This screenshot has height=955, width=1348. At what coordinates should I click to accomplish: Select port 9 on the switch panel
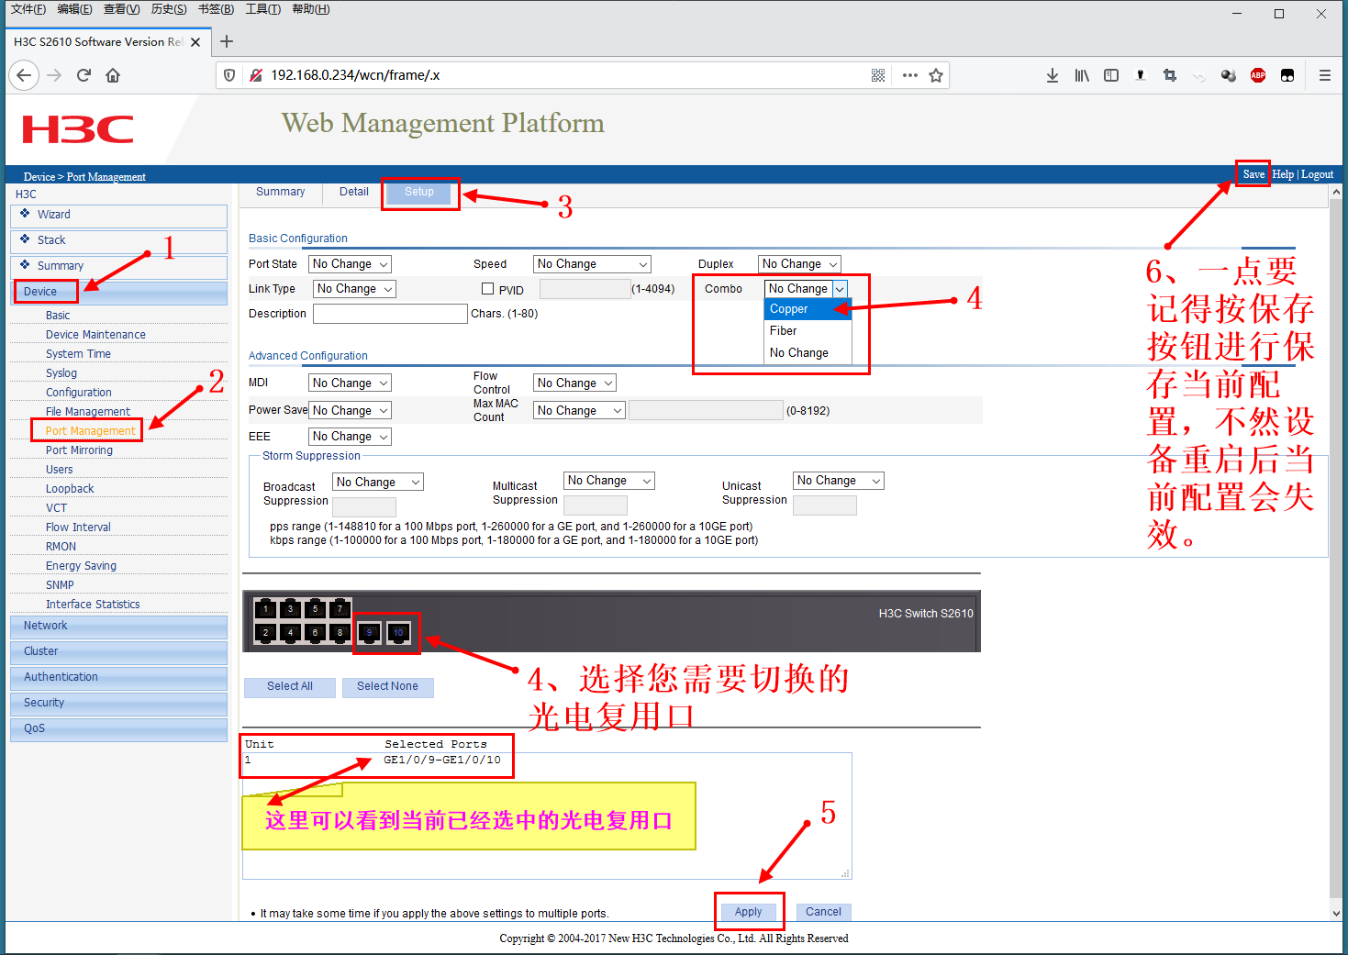tap(367, 632)
